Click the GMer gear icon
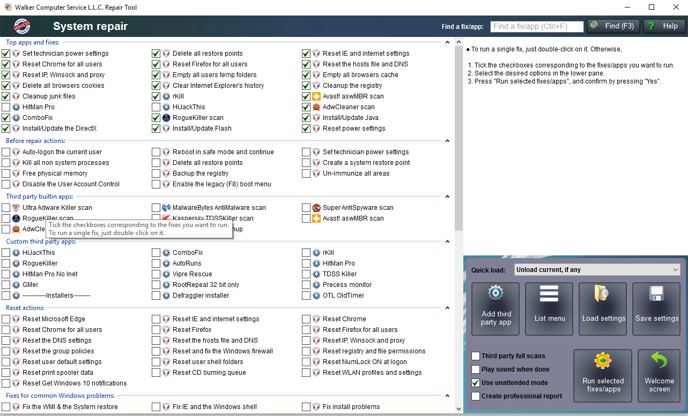 click(16, 285)
